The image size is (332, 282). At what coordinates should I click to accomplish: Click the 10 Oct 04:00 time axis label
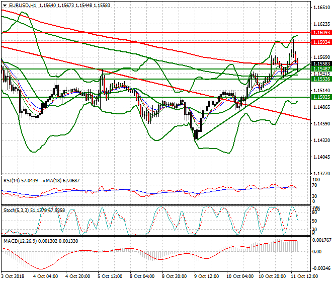(239, 276)
